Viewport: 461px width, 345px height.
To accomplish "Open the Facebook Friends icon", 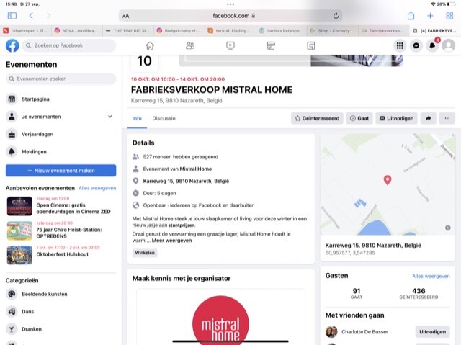I will 190,45.
